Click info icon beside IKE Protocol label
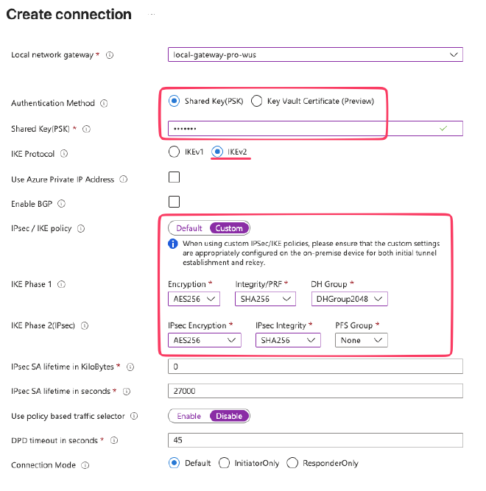The width and height of the screenshot is (486, 491). 63,154
